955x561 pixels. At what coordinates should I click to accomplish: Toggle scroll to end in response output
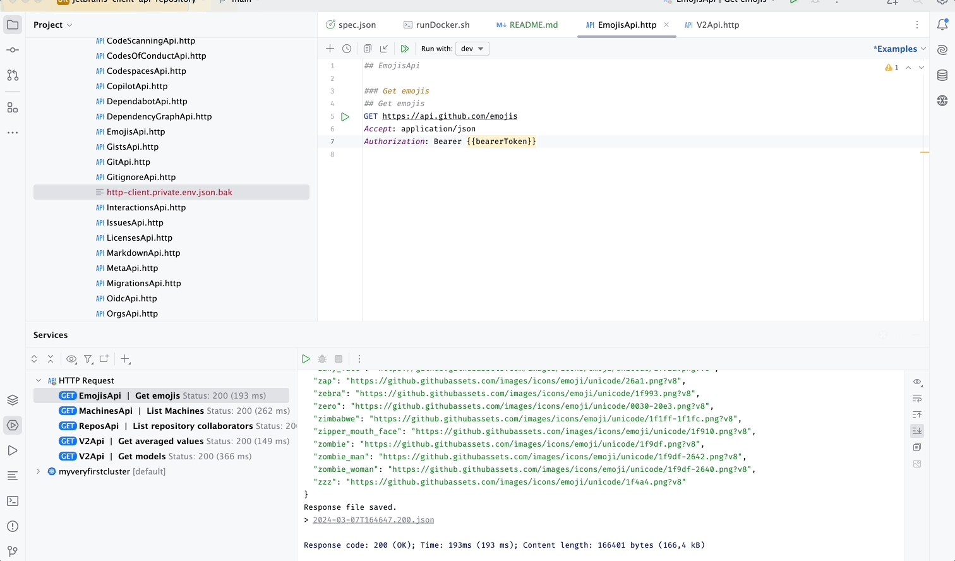[917, 431]
